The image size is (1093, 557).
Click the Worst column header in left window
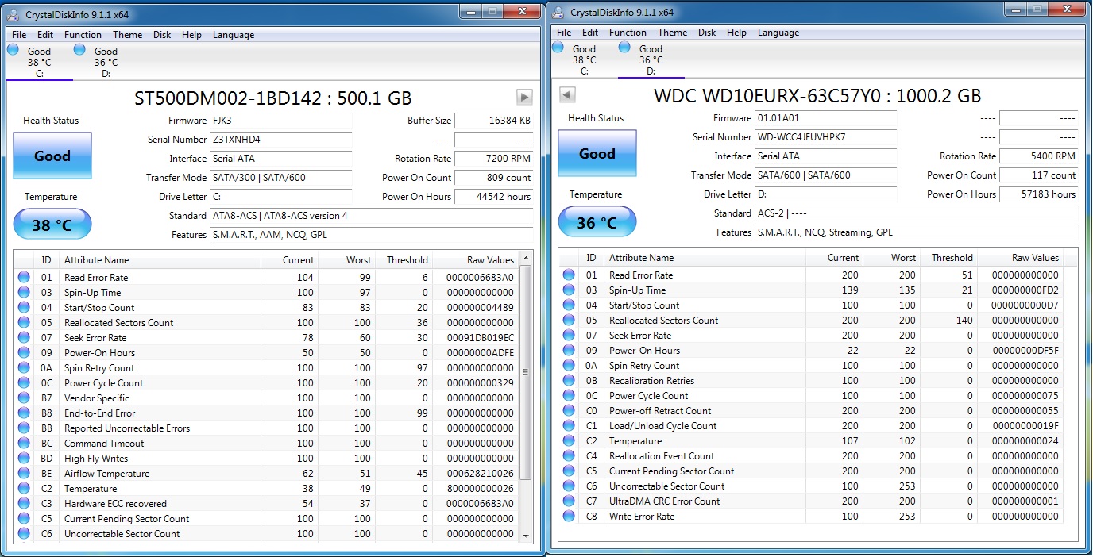click(x=347, y=260)
